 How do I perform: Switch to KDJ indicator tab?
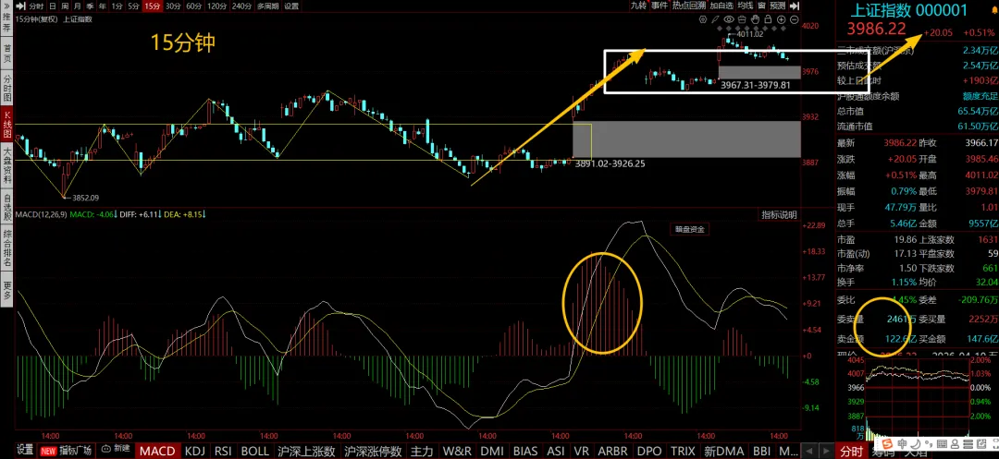195,450
